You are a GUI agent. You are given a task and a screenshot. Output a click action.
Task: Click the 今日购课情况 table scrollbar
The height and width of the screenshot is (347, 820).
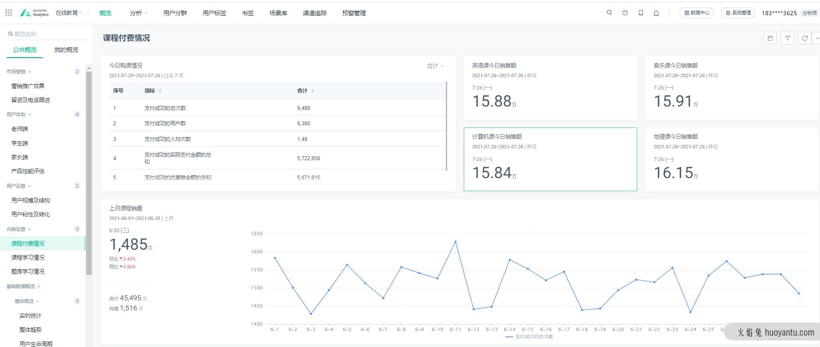pyautogui.click(x=446, y=126)
